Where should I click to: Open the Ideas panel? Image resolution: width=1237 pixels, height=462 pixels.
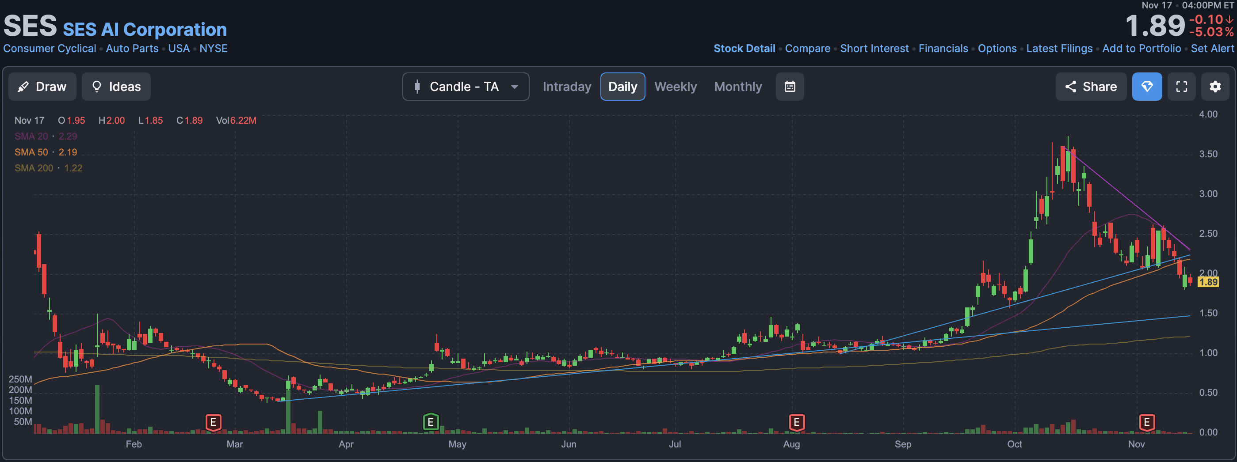116,87
